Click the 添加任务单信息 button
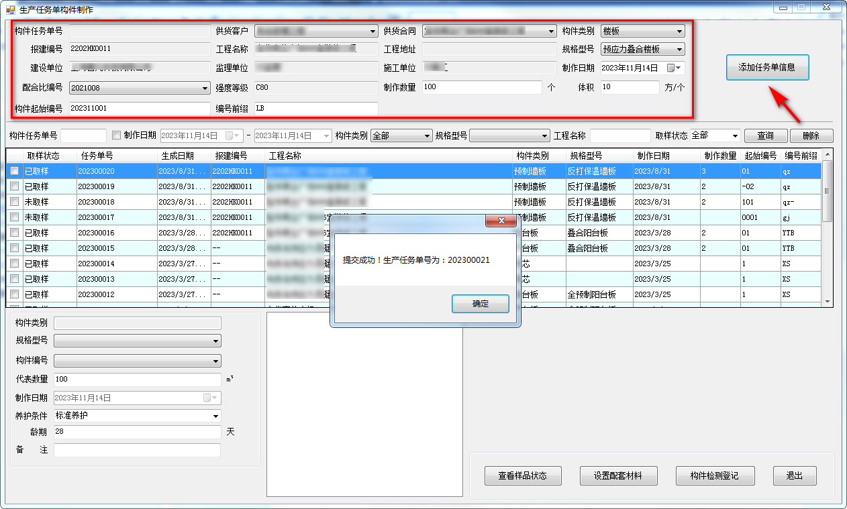Image resolution: width=847 pixels, height=509 pixels. 767,67
